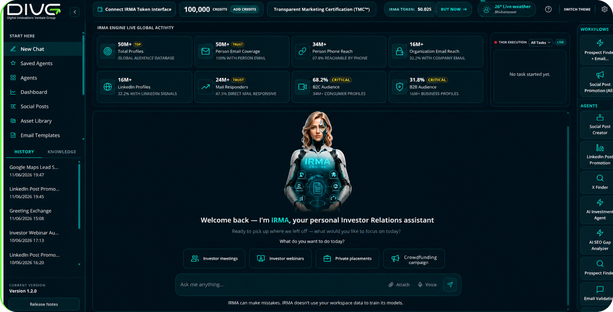Screen dimensions: 613x312
Task: Switch to the Knowledge tab
Action: coord(62,152)
